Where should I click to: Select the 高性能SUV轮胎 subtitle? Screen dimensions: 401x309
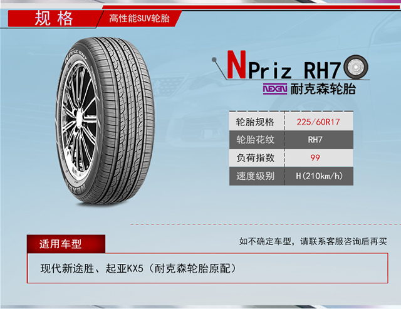point(139,18)
